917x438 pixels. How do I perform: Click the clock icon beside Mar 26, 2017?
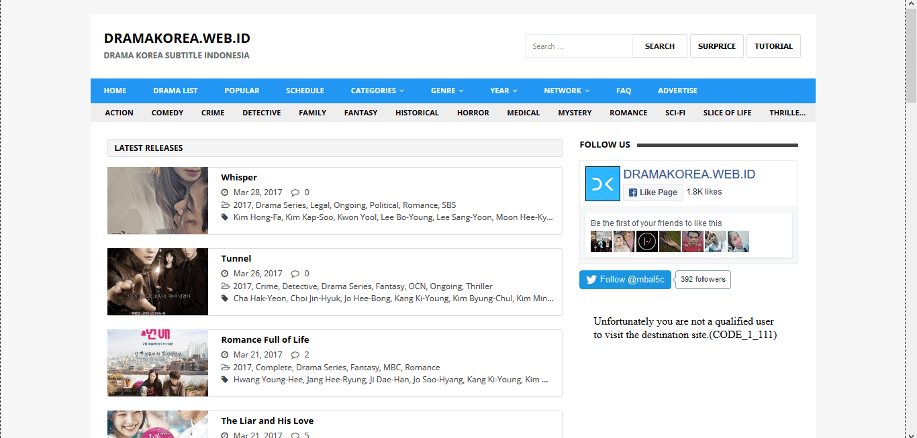point(225,273)
